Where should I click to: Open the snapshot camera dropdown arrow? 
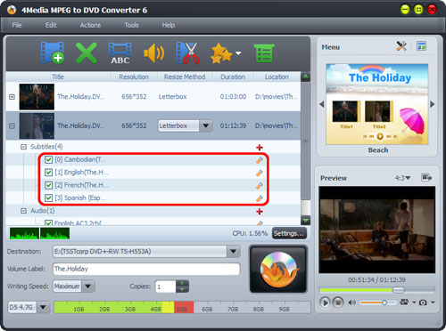tap(433, 303)
